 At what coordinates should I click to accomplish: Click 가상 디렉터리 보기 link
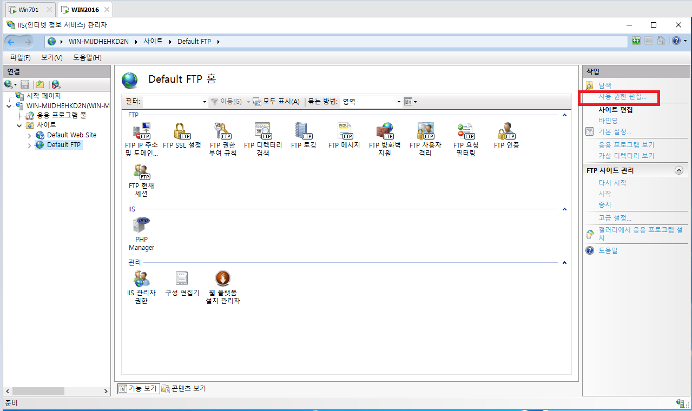[627, 156]
